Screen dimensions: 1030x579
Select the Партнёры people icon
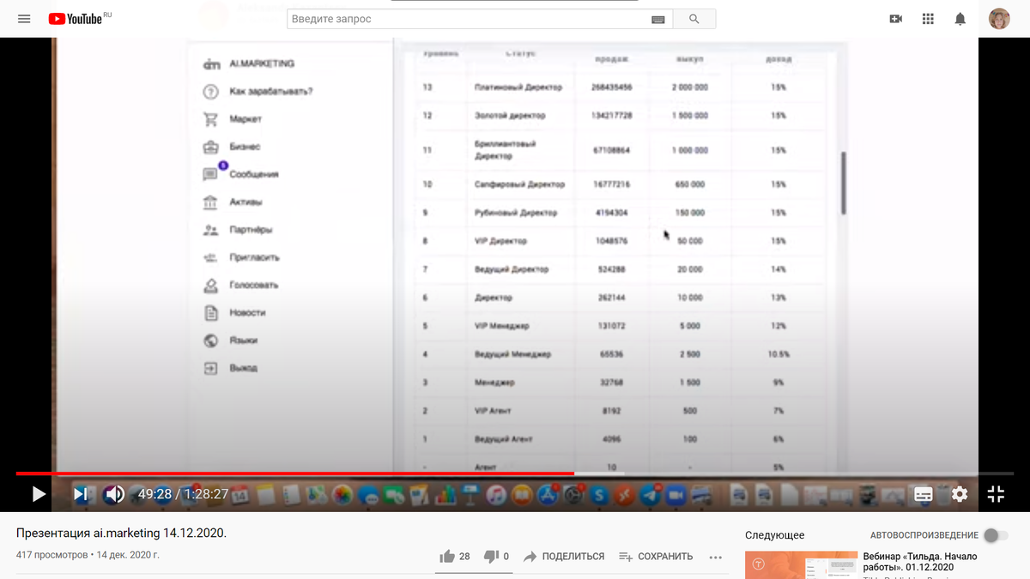[210, 230]
